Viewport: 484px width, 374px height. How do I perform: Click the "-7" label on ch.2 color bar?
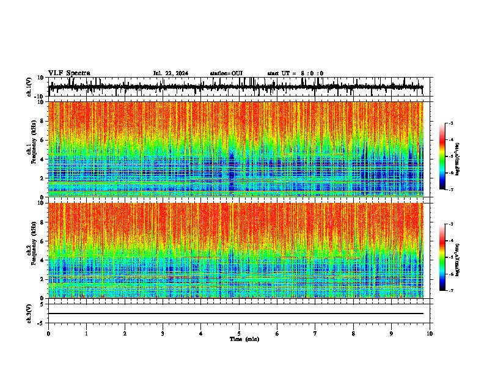[x=450, y=290]
